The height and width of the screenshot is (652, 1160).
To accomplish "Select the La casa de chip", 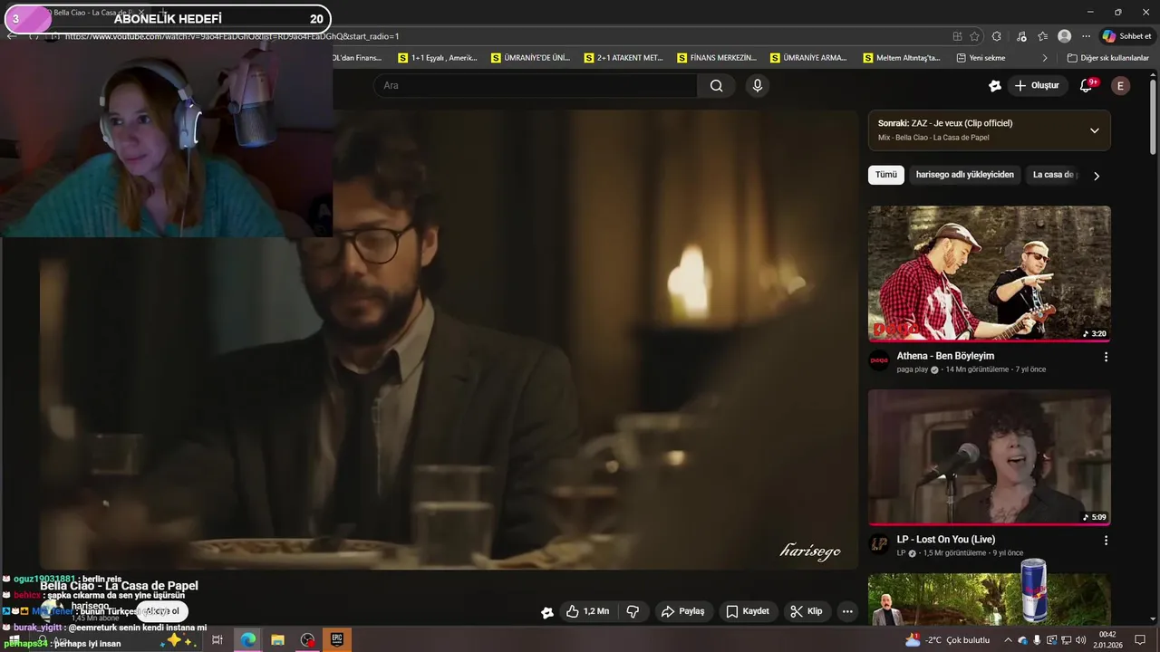I will (1054, 175).
